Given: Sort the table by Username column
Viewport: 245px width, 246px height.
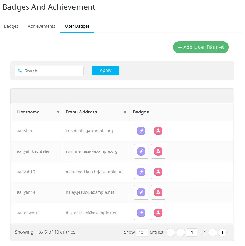Looking at the screenshot, I should 58,112.
